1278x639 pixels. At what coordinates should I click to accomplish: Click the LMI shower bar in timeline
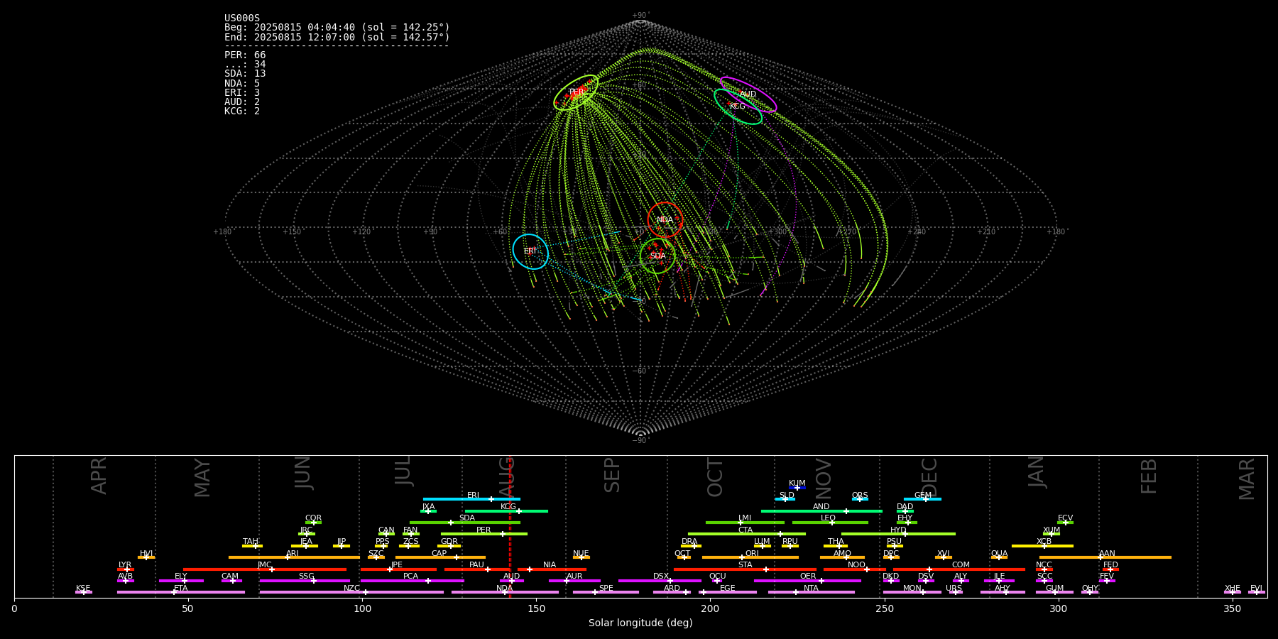click(x=745, y=523)
